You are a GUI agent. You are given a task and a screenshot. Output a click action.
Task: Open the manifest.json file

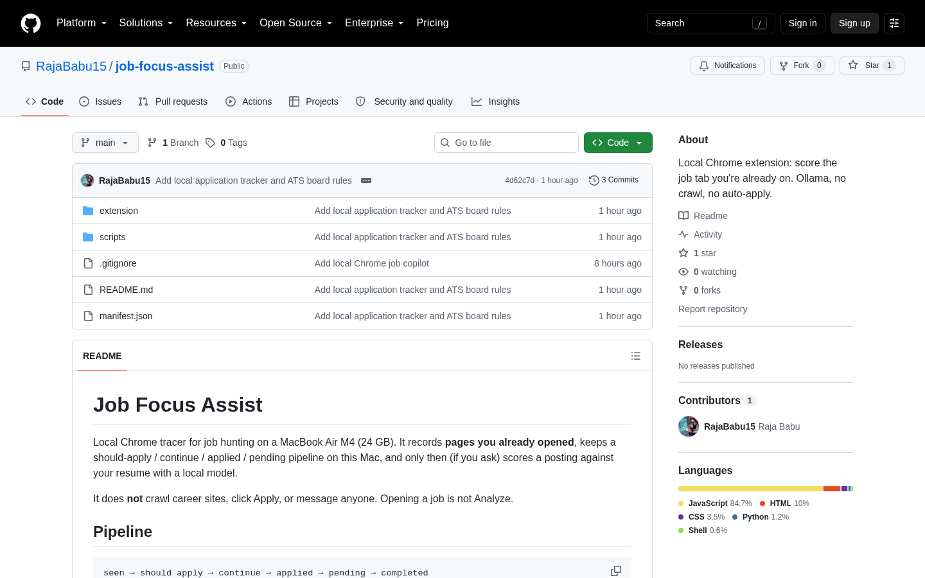(126, 316)
